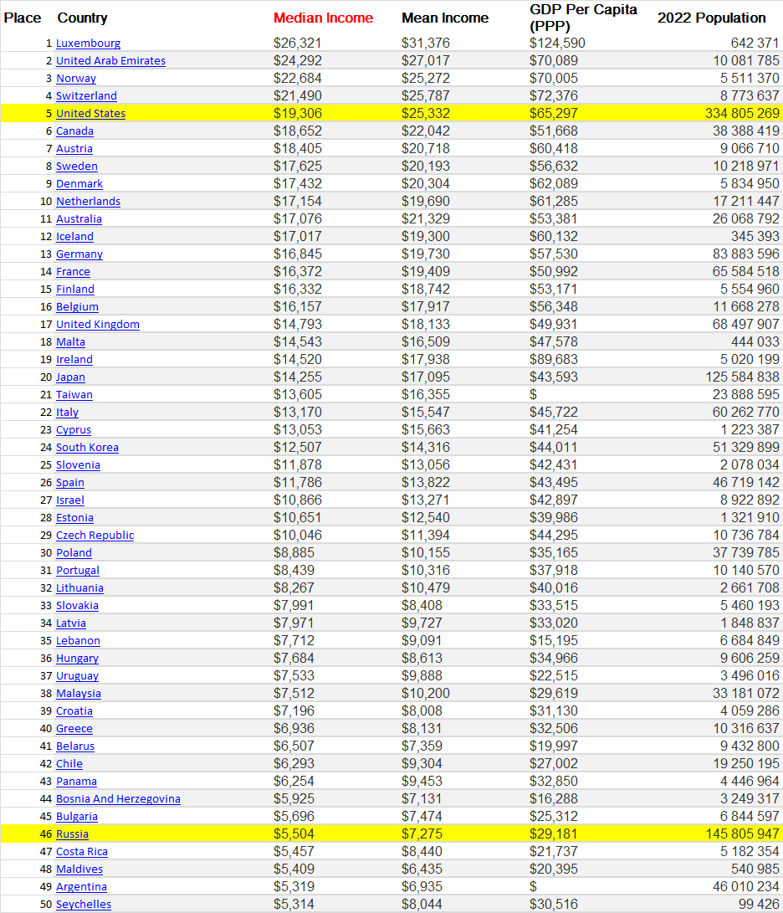Select Luxembourg's $124,590 GDP per capita cell
The height and width of the screenshot is (913, 783).
pos(557,44)
